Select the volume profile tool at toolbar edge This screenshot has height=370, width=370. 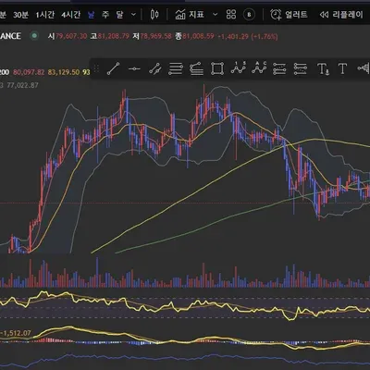point(364,68)
